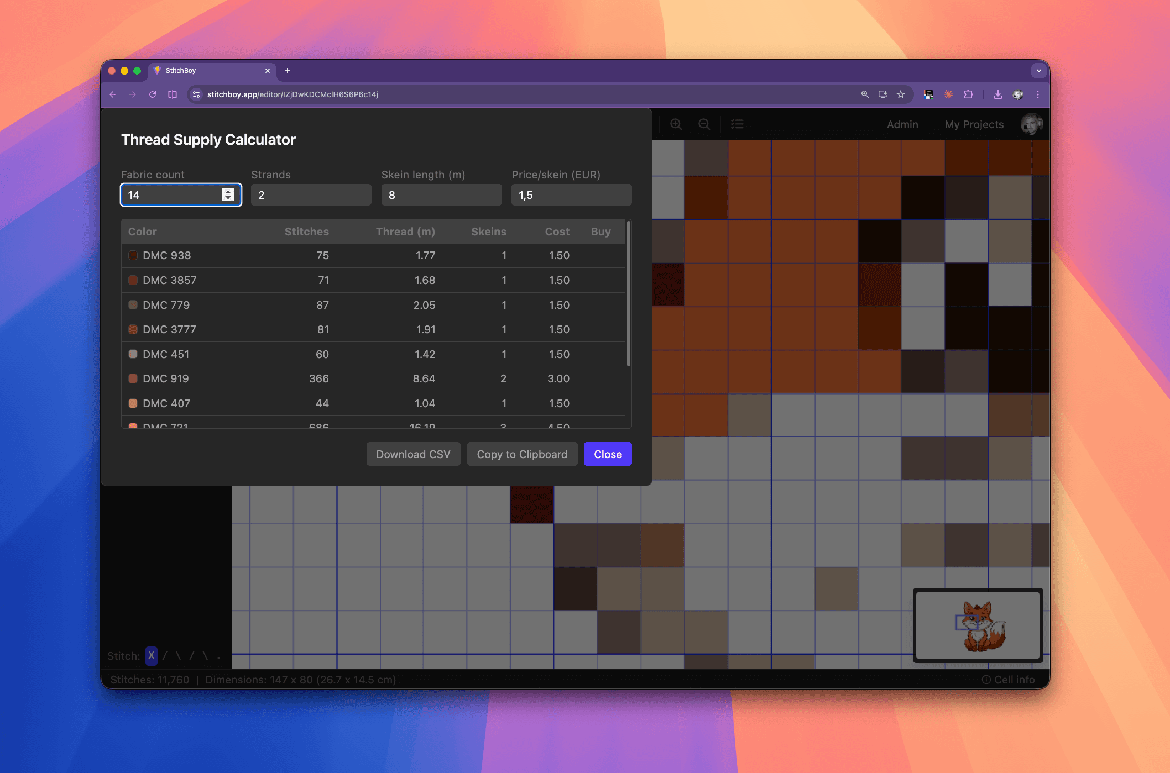Zoom out using the magnifier minus icon
The height and width of the screenshot is (773, 1170).
click(704, 124)
